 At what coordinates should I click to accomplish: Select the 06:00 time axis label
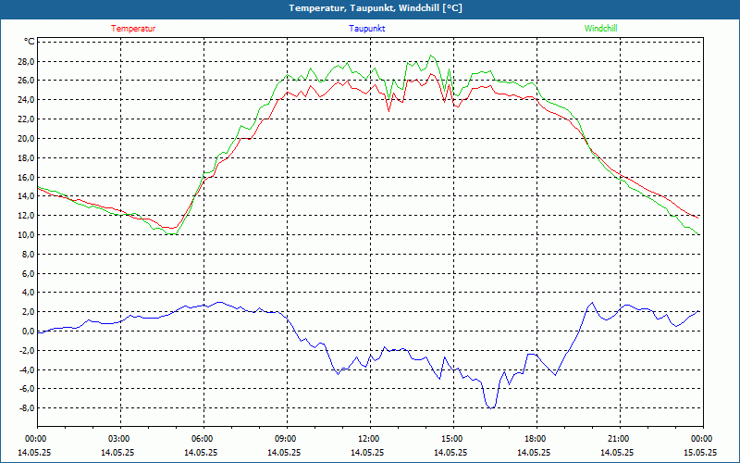(x=203, y=439)
